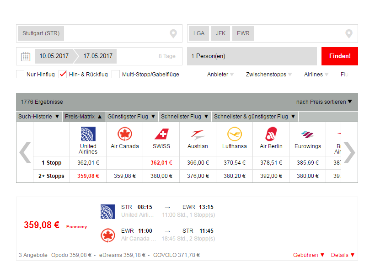
Task: Select SWISS 2+ Stopps price 380,00 €
Action: click(x=161, y=176)
